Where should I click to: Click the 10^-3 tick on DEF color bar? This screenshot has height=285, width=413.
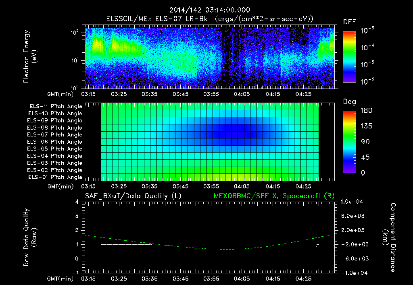click(x=367, y=30)
